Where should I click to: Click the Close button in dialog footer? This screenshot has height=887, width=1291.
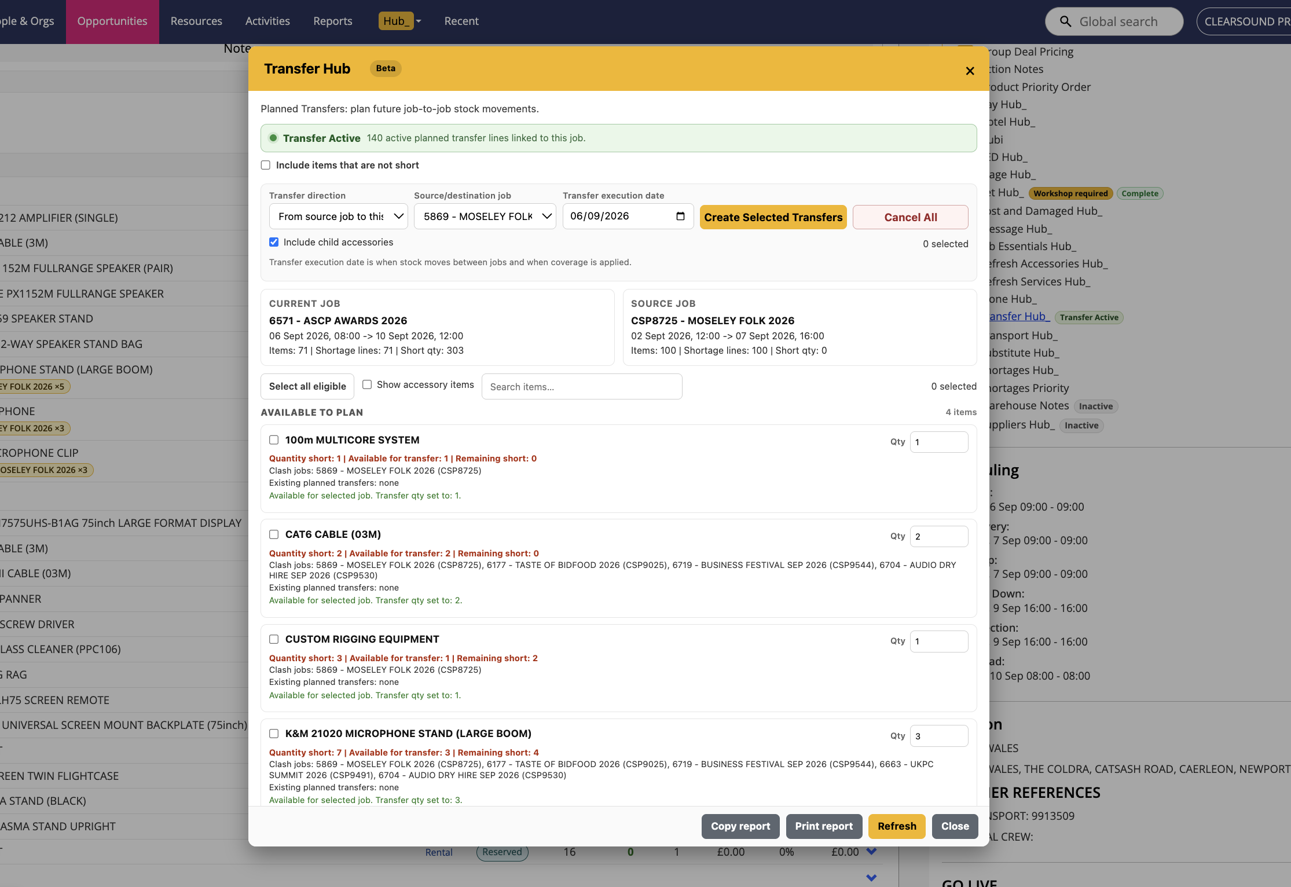(x=955, y=826)
